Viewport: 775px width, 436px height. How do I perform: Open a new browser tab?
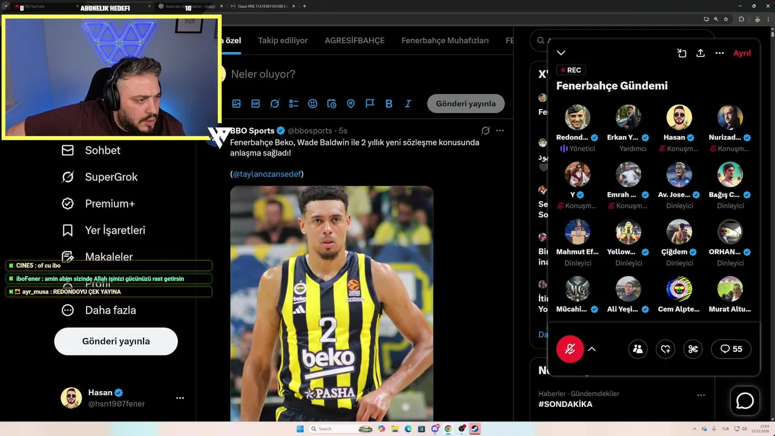[304, 6]
